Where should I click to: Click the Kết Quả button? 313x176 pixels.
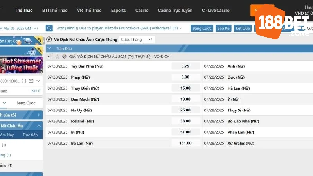[x=243, y=28]
